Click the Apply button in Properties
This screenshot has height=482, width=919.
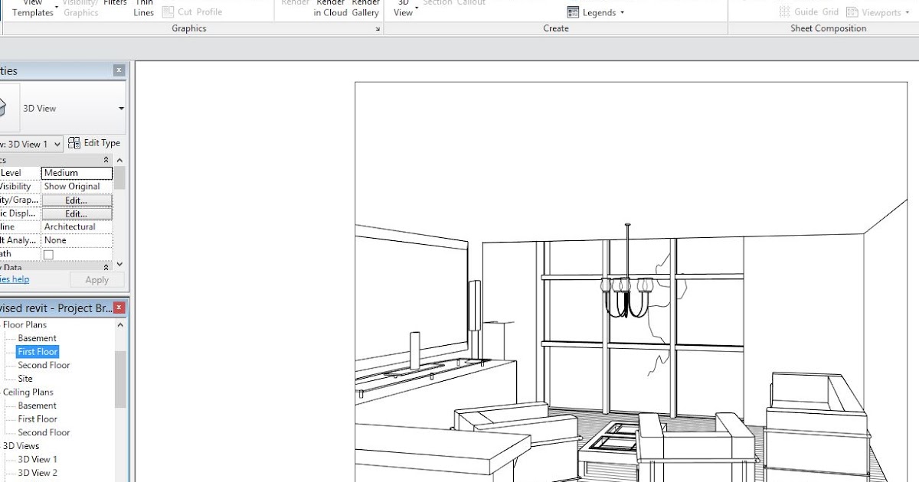[x=96, y=279]
